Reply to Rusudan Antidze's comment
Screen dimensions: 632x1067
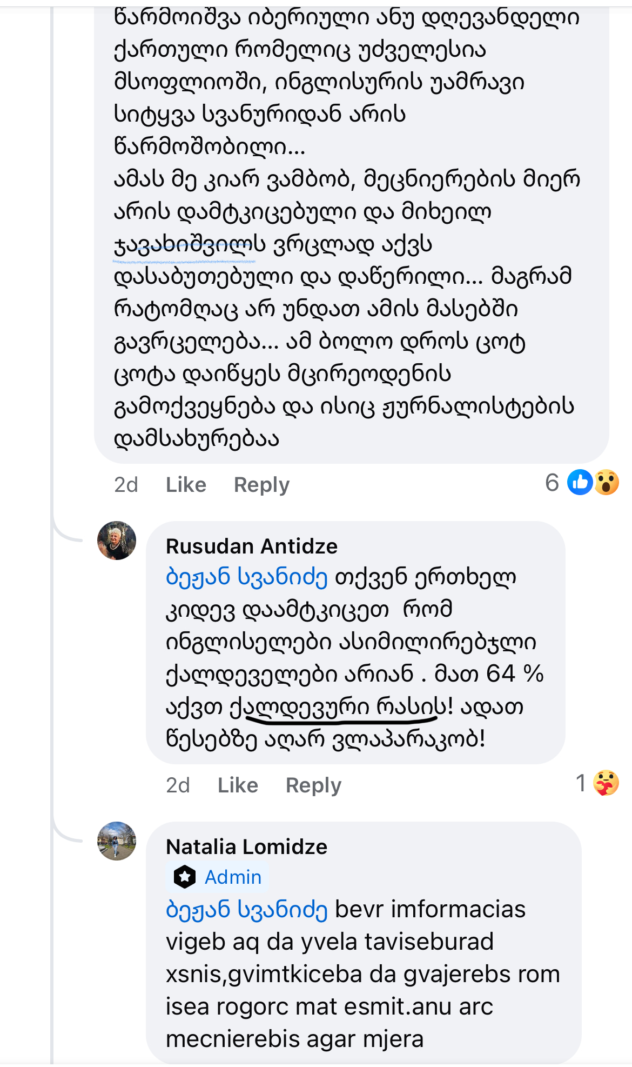pyautogui.click(x=313, y=785)
